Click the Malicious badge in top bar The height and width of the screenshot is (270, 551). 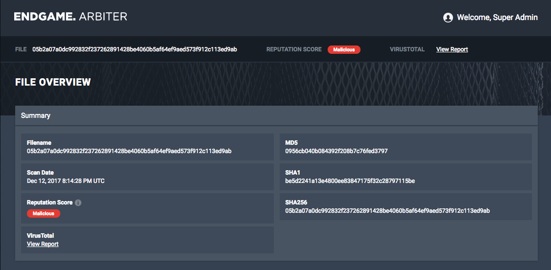tap(344, 49)
